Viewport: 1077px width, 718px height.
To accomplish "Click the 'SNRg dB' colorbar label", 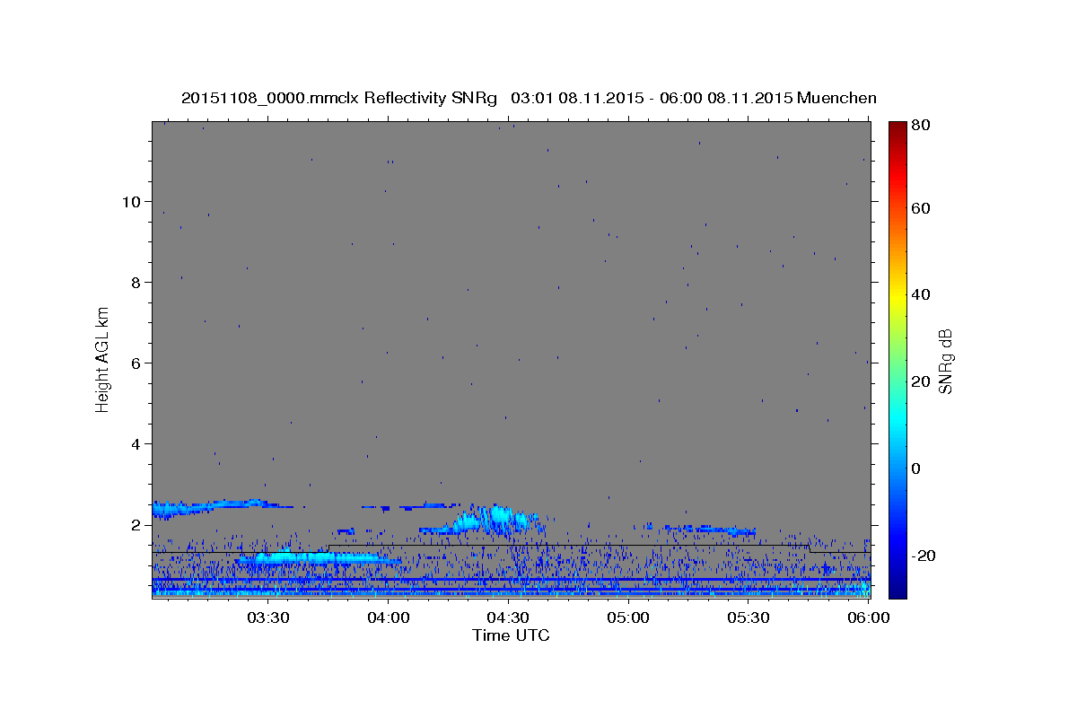I will pos(945,361).
